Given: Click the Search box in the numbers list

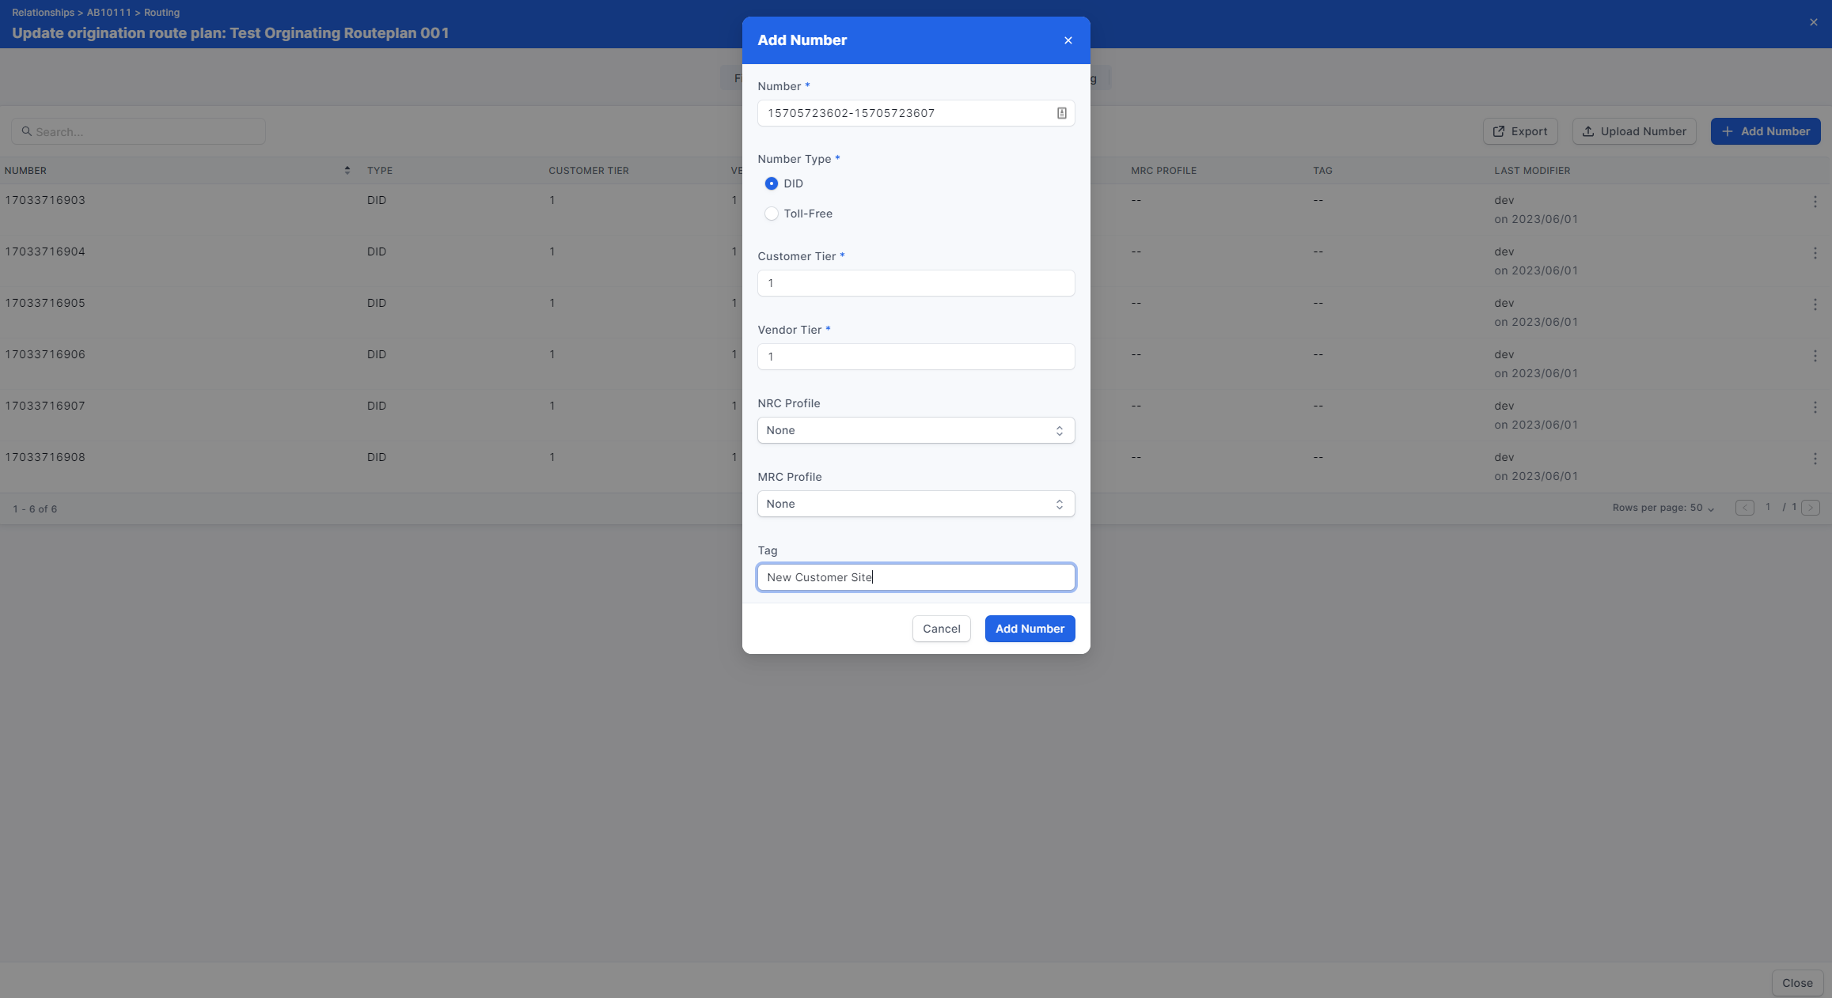Looking at the screenshot, I should point(138,131).
